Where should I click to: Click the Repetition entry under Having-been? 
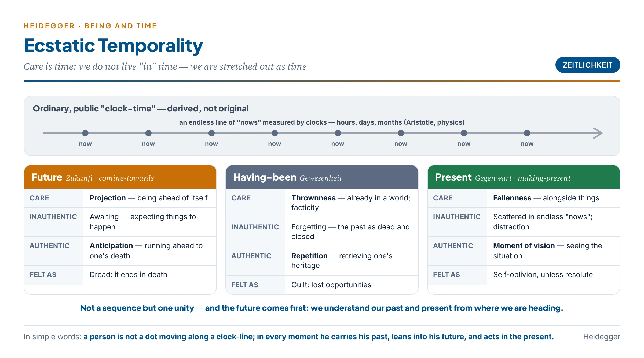(342, 260)
